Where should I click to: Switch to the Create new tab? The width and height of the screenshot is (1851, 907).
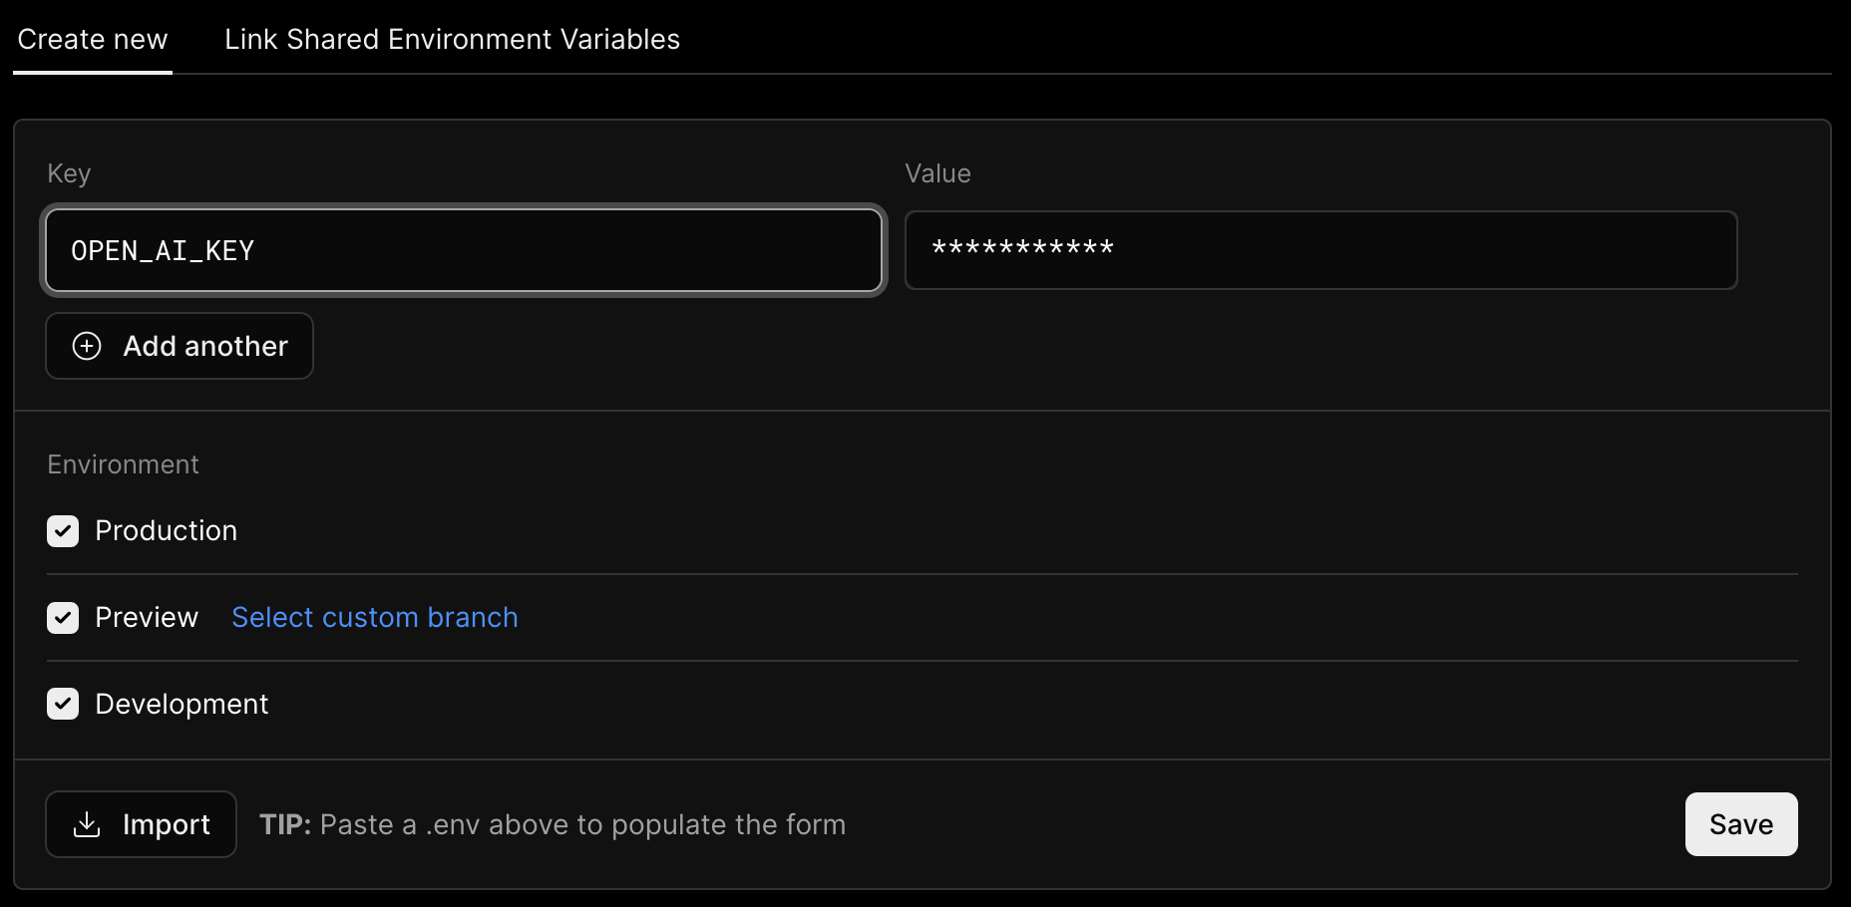tap(93, 40)
